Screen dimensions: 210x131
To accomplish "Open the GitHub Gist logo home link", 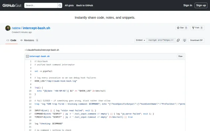I will pyautogui.click(x=12, y=5).
